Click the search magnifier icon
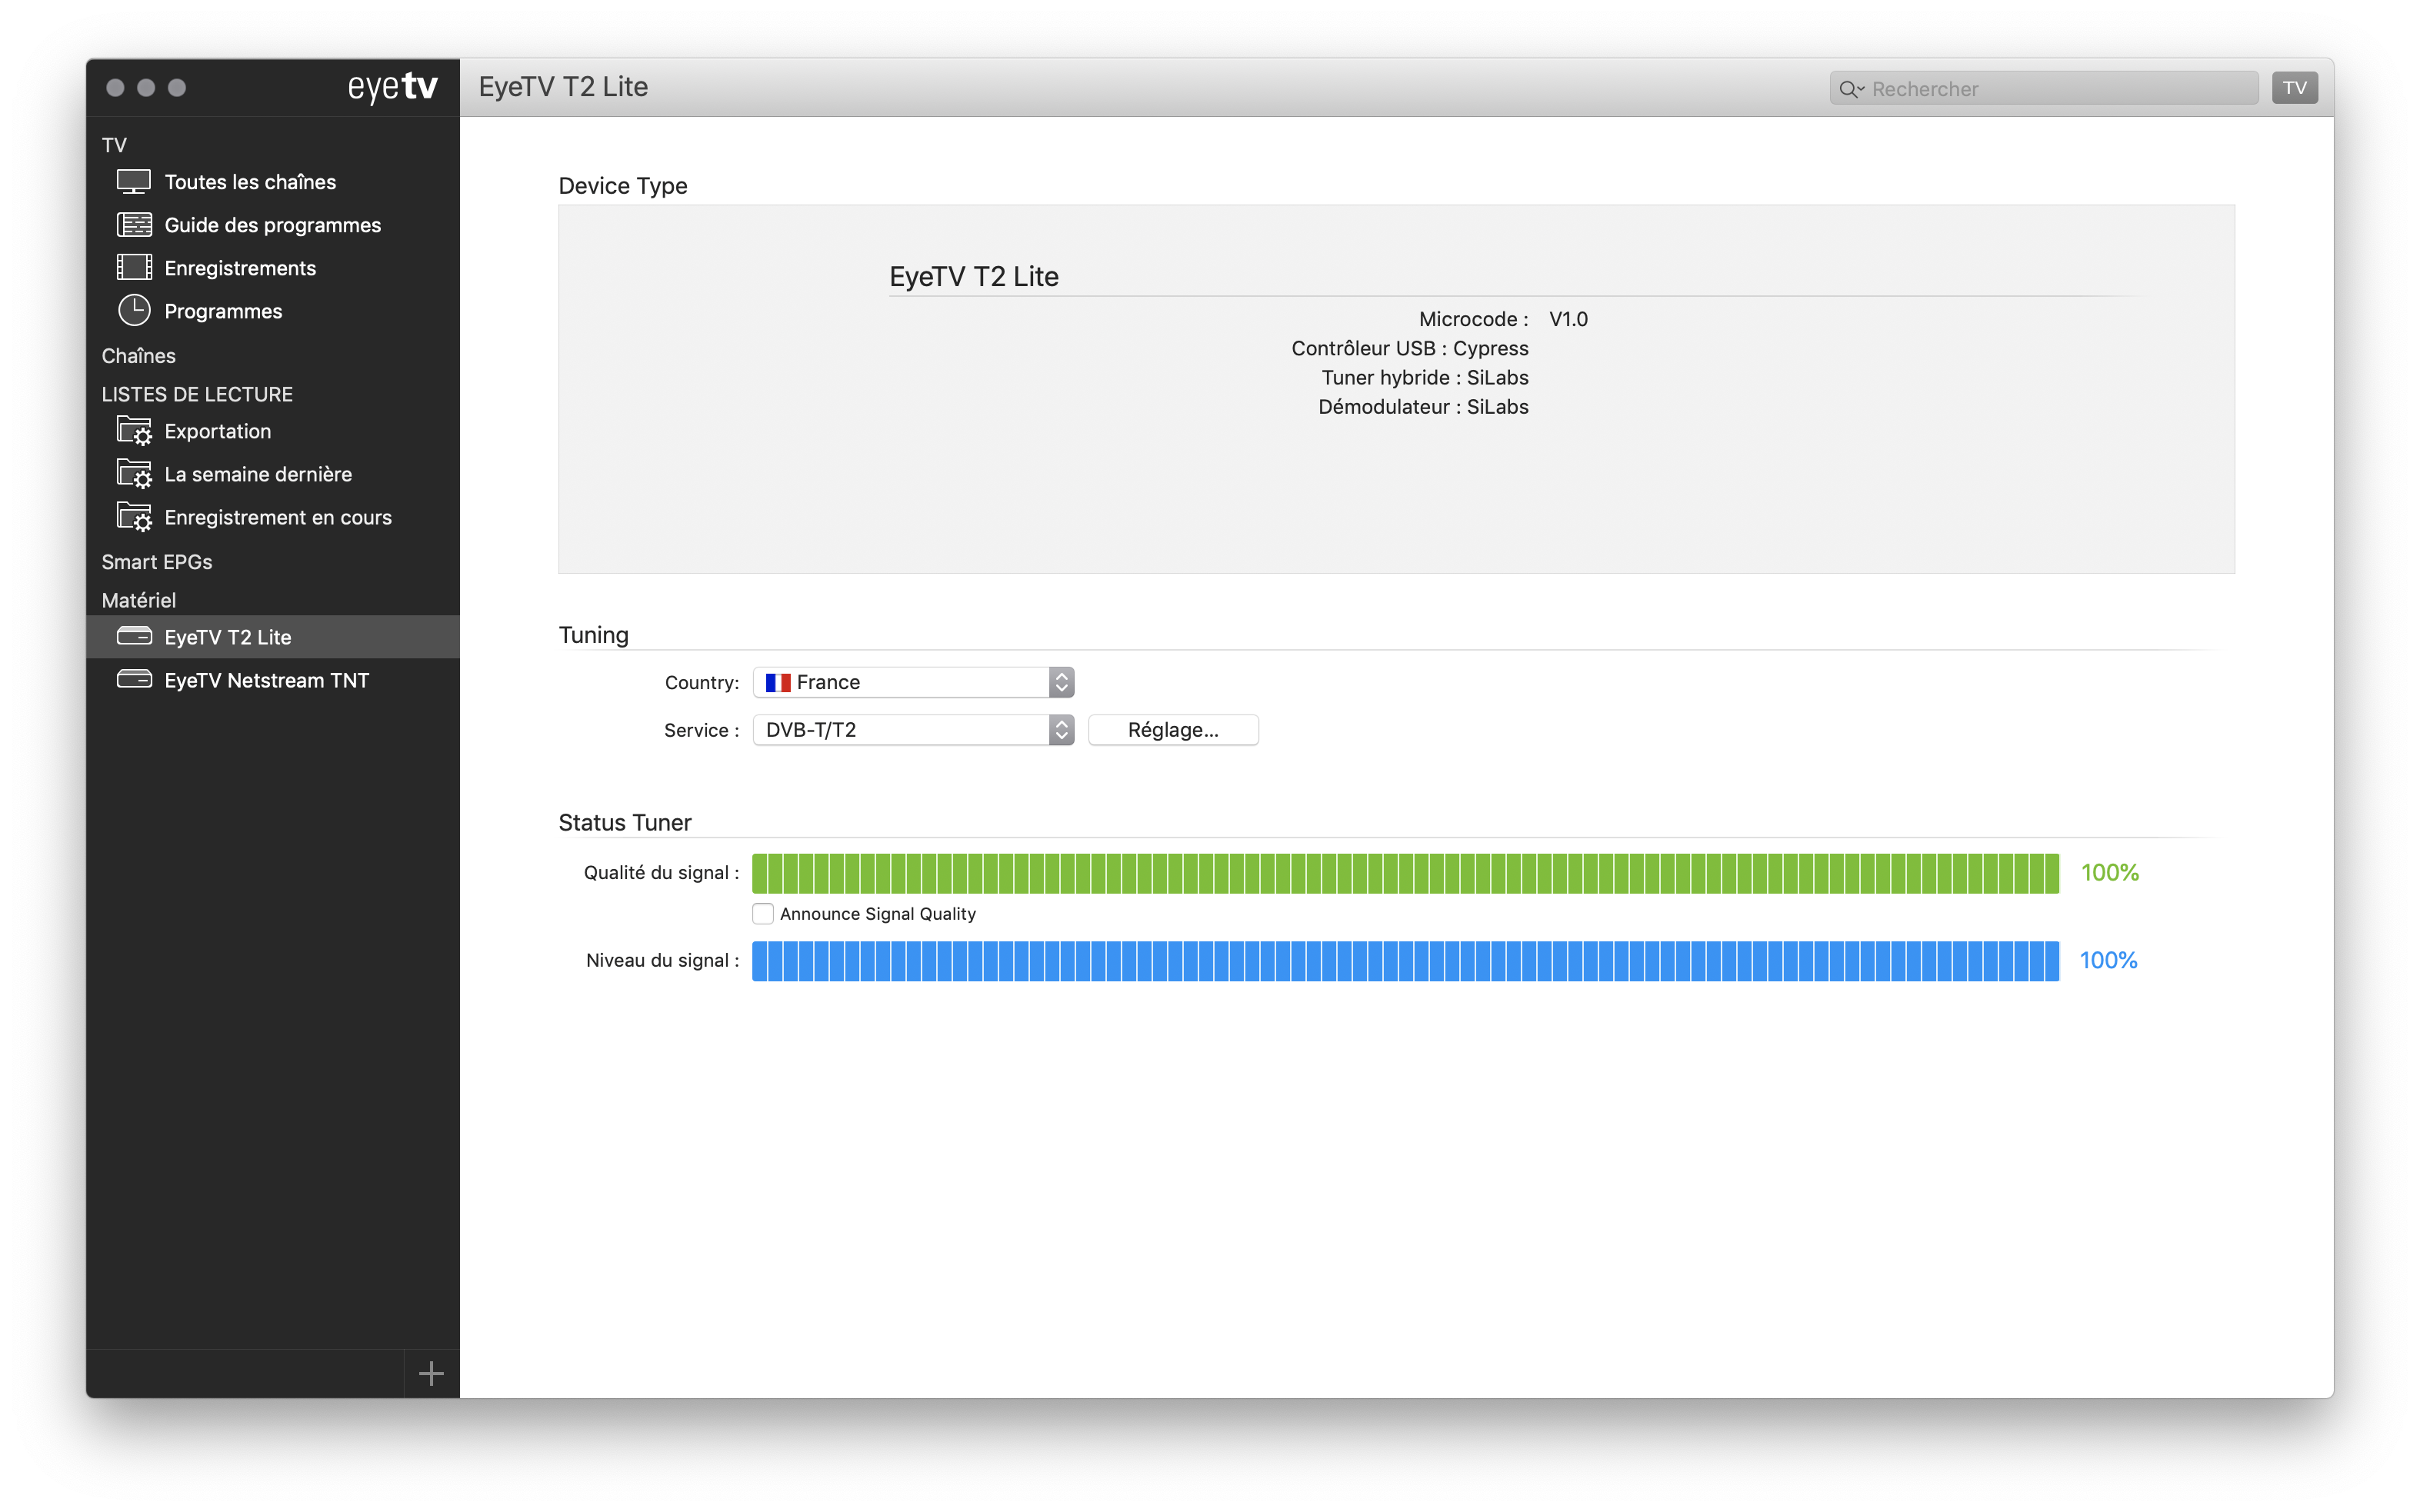 (x=1850, y=89)
